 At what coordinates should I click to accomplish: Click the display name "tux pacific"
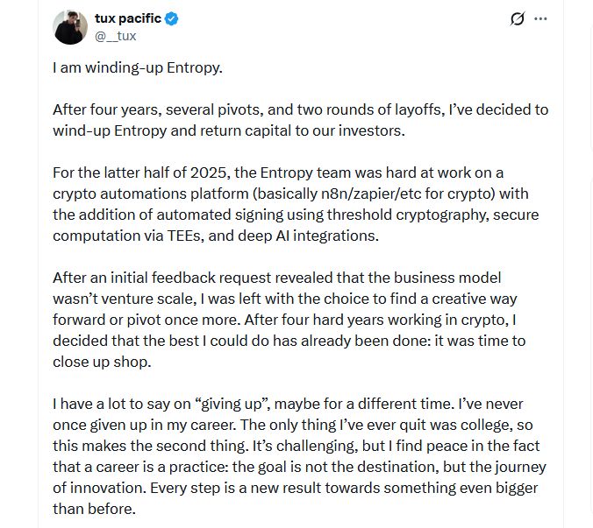click(x=126, y=18)
